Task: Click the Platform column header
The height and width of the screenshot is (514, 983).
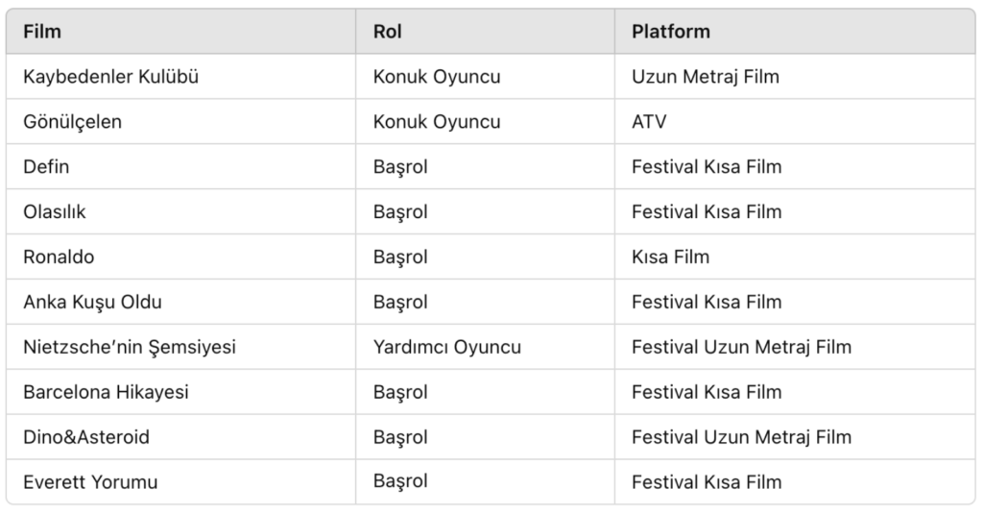Action: pos(671,32)
